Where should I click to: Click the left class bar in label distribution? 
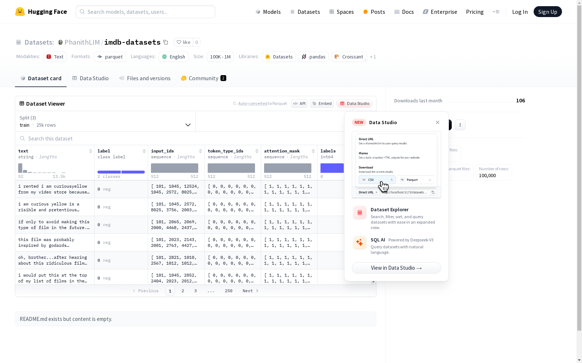pos(109,172)
